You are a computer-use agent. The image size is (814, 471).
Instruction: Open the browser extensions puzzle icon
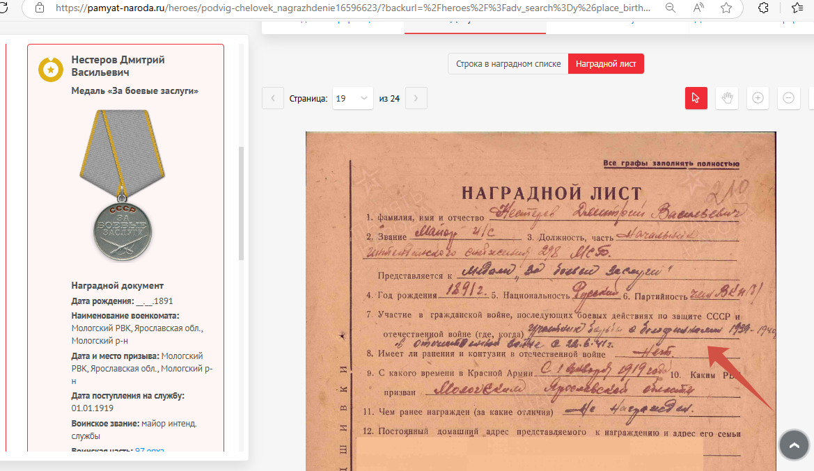(x=763, y=7)
